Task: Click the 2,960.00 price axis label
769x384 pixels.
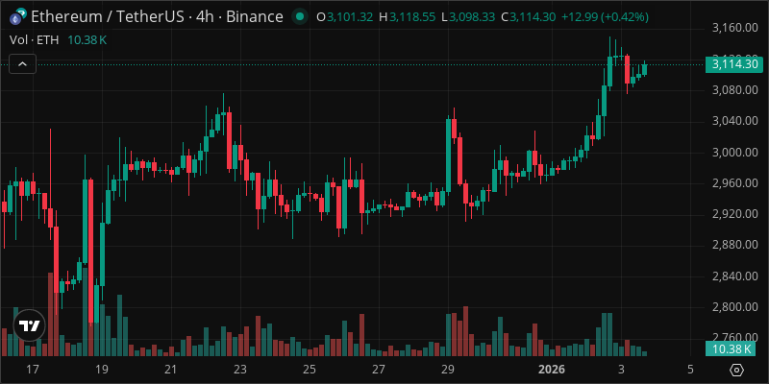Action: pyautogui.click(x=734, y=183)
